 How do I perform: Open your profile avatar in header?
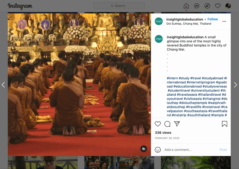(228, 6)
